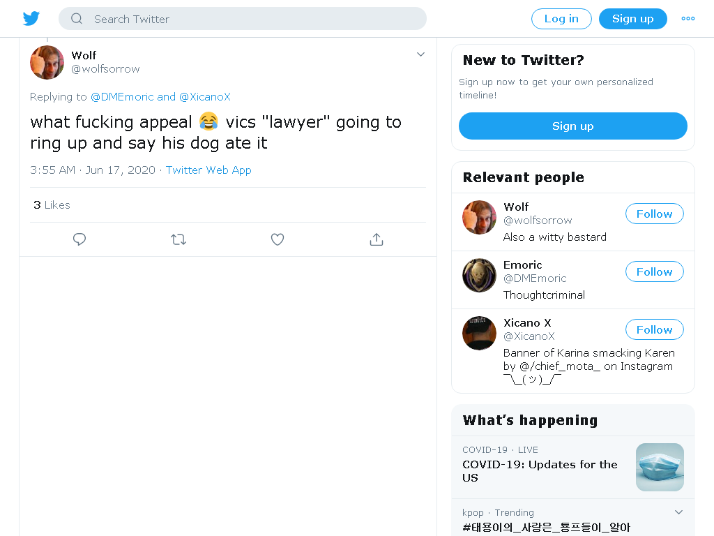Open Wolf's avatar on the tweet
The image size is (714, 536).
coord(47,62)
